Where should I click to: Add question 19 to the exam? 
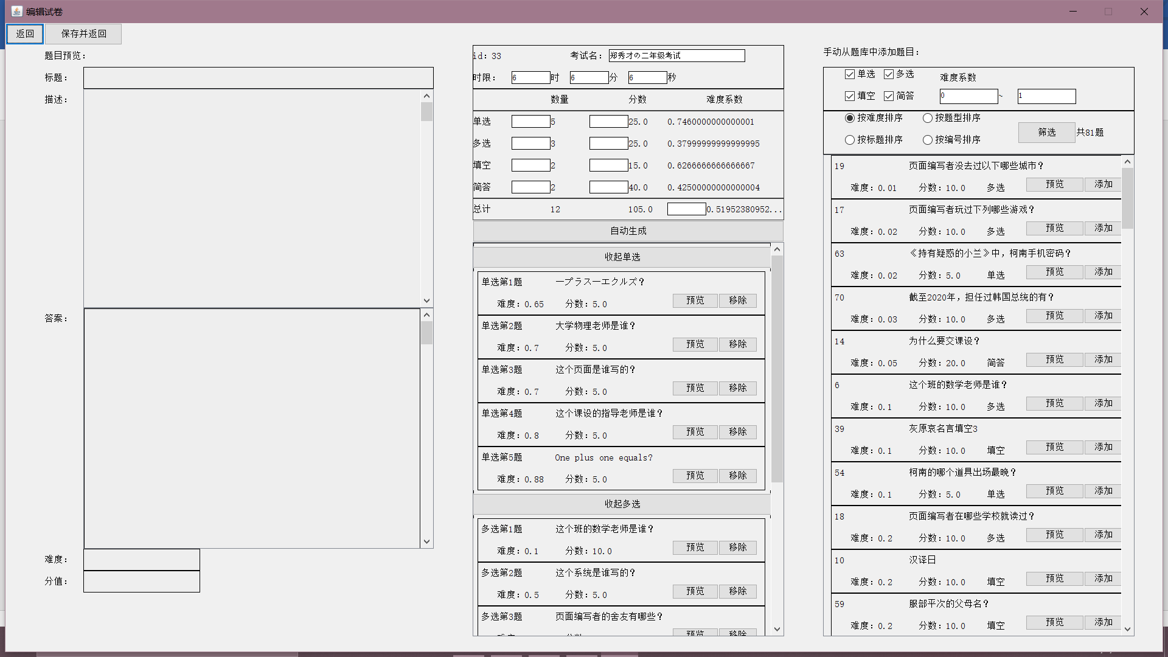[x=1103, y=184]
